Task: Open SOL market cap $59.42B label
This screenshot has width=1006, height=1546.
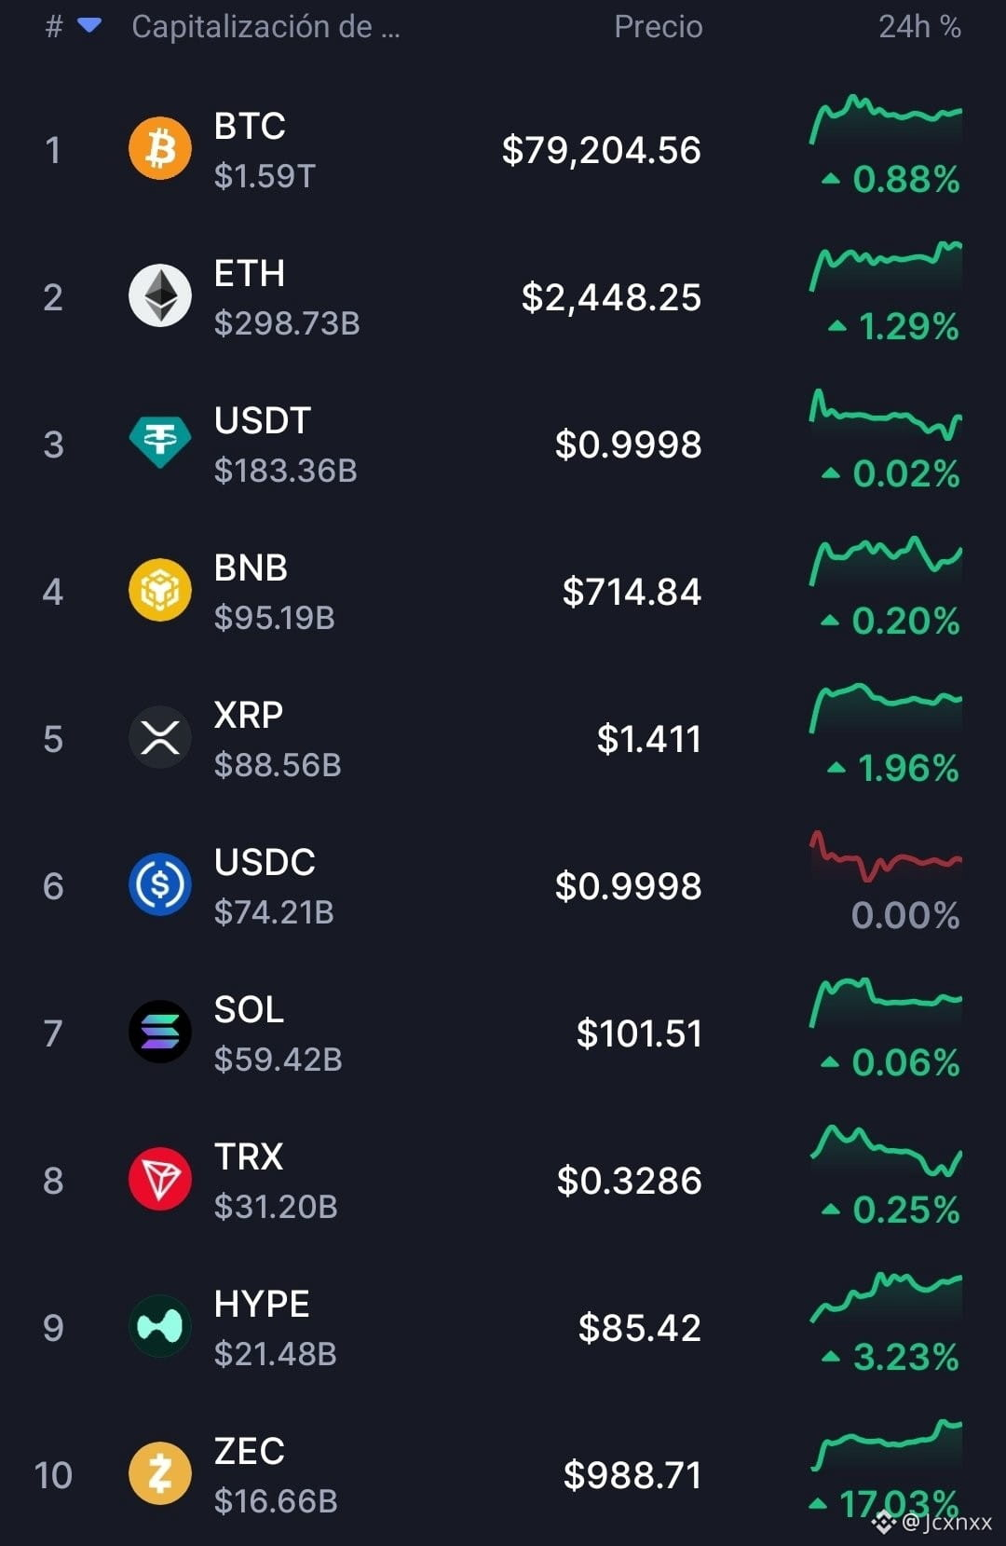Action: pos(278,1060)
